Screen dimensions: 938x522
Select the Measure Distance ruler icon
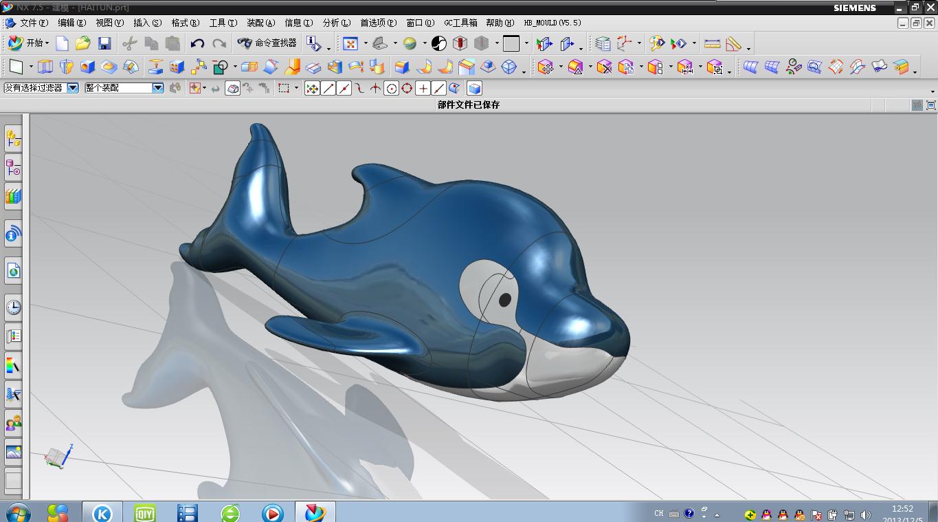tap(712, 43)
